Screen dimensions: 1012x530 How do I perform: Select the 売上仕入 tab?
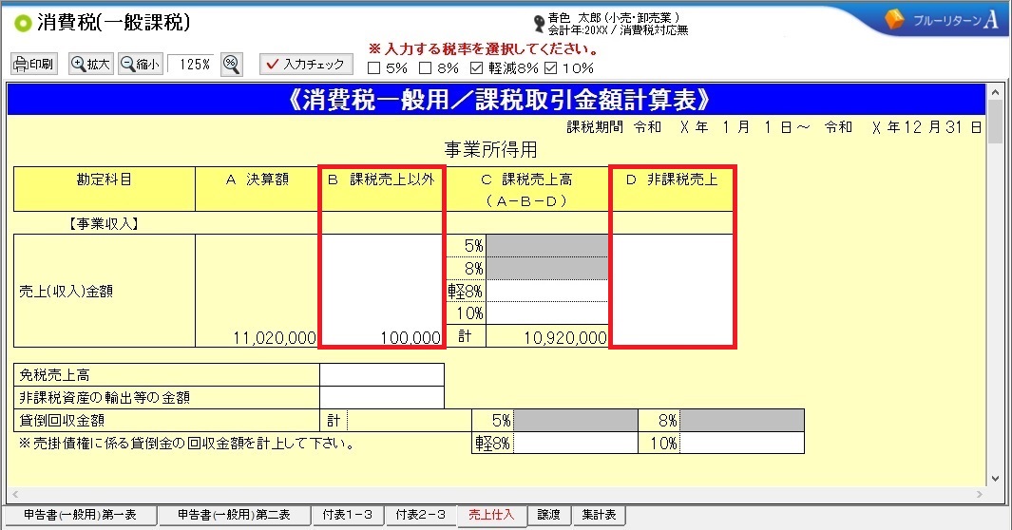tap(491, 515)
